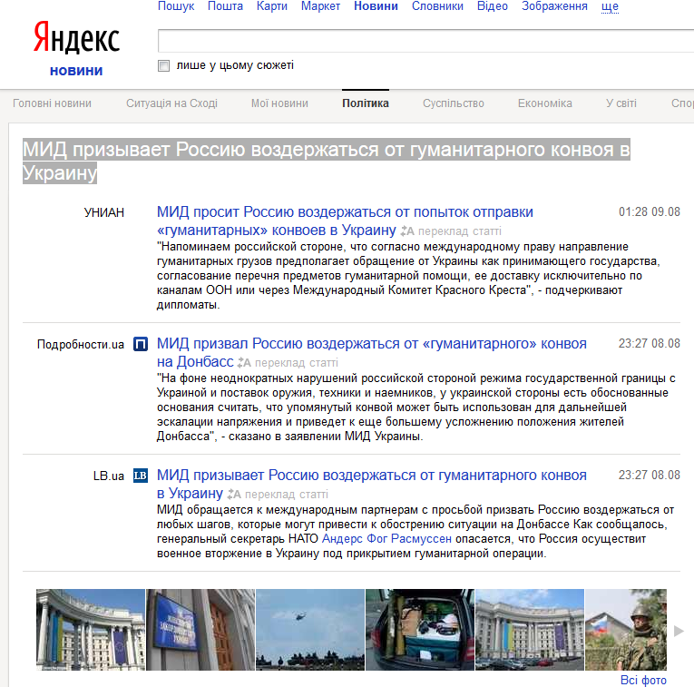
Task: Click the 'новини' link under logo
Action: pyautogui.click(x=76, y=71)
